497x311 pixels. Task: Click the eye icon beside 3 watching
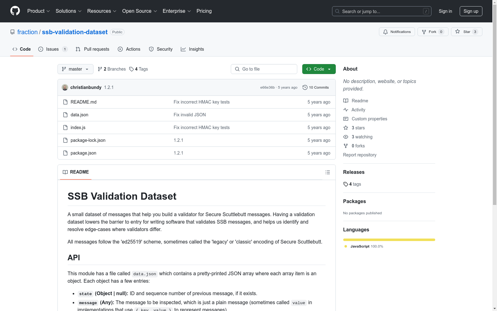(x=346, y=137)
